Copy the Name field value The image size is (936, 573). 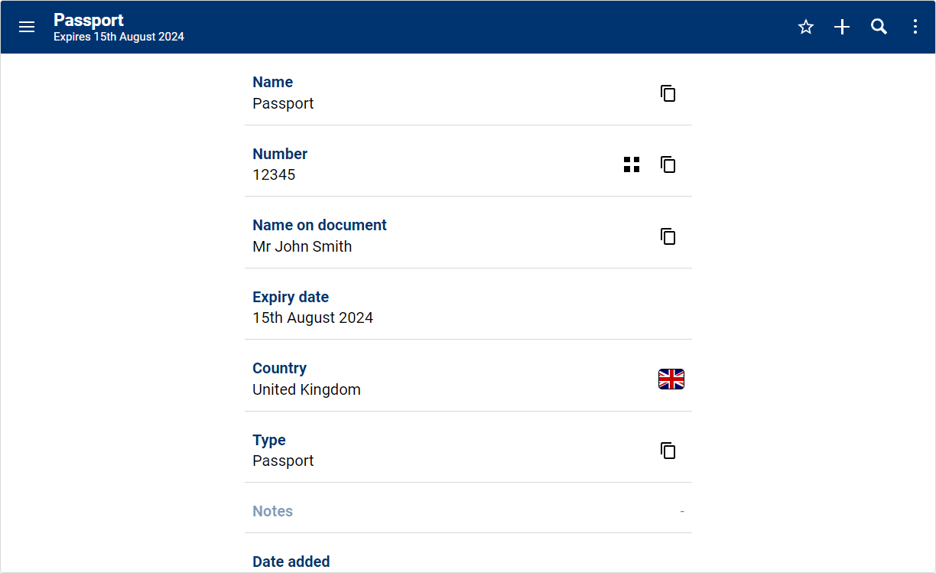668,93
